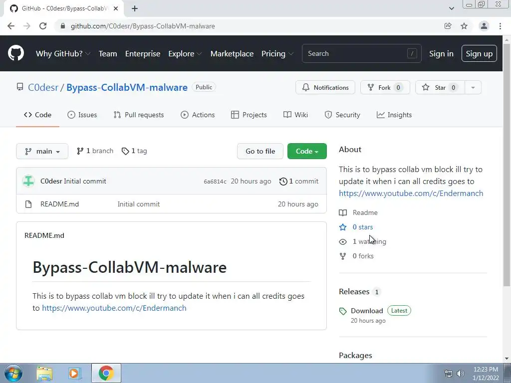Viewport: 511px width, 383px height.
Task: Click the padlock site info icon
Action: point(63,26)
